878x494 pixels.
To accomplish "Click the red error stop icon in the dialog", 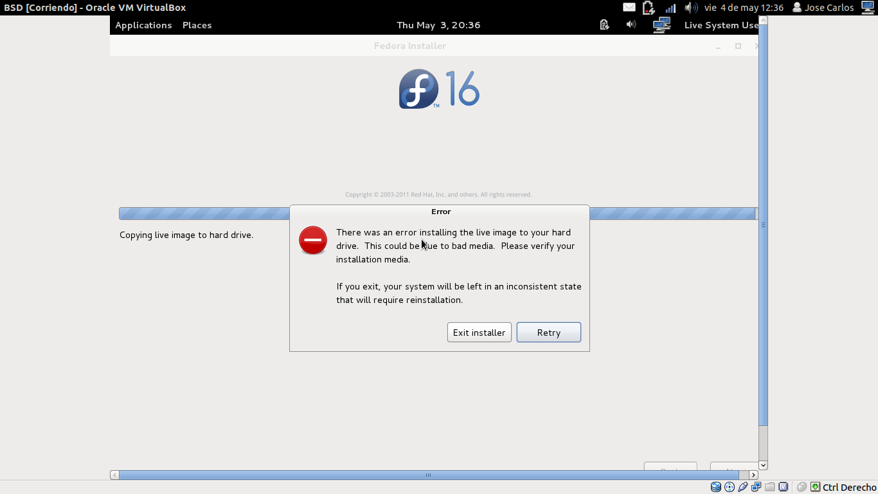I will 313,240.
